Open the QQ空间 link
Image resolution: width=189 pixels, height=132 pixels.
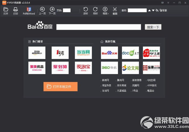click(151, 80)
